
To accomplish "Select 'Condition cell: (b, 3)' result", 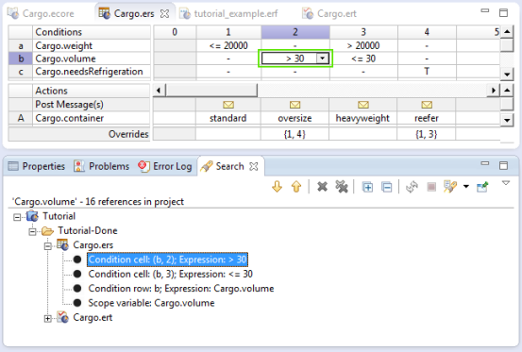I will 170,274.
